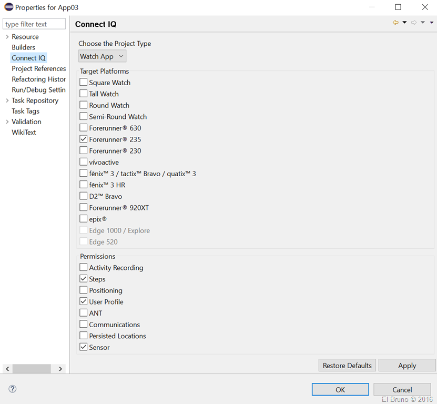Open the Project Type combo box

(x=103, y=56)
